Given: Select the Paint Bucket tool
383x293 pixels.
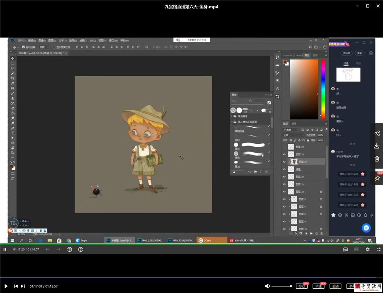Looking at the screenshot, I should click(x=13, y=113).
